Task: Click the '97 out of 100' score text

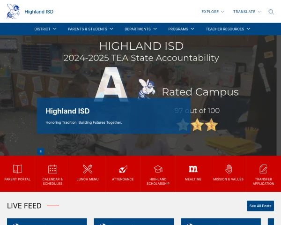Action: [197, 111]
